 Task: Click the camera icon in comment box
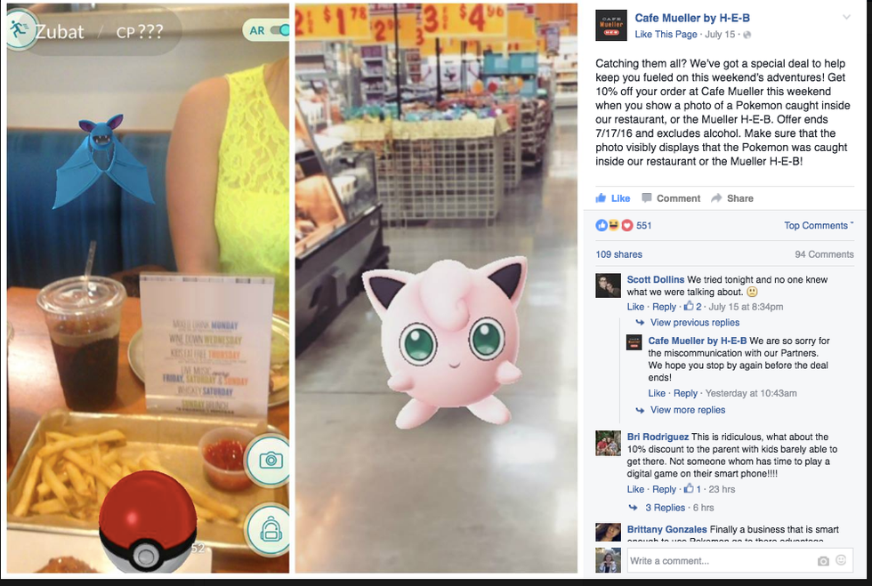[823, 561]
